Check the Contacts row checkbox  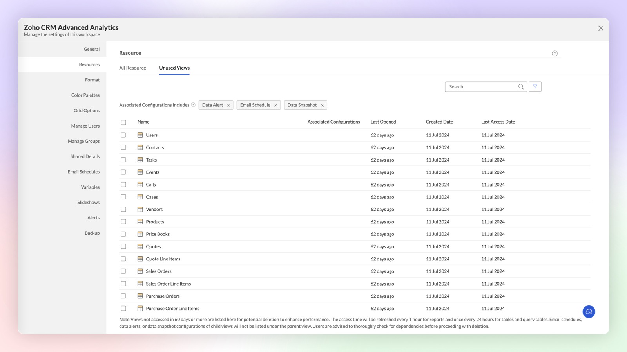pos(123,147)
